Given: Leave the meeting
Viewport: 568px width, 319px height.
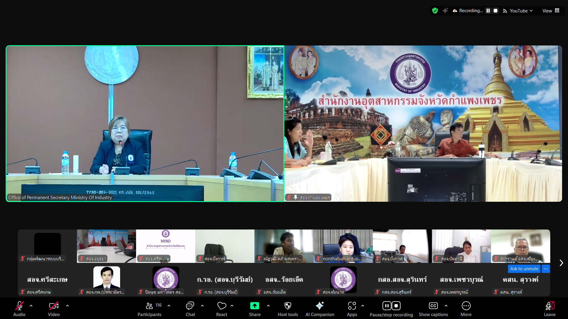Looking at the screenshot, I should tap(550, 306).
